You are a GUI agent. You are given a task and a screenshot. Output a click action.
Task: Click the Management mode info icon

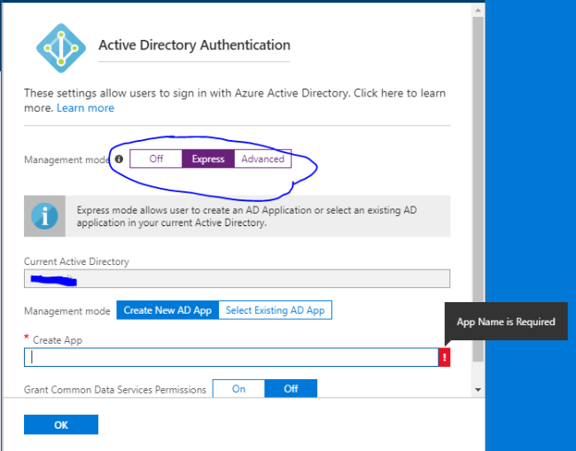(x=120, y=159)
